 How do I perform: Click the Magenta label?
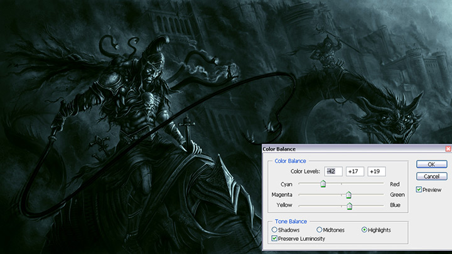(282, 194)
